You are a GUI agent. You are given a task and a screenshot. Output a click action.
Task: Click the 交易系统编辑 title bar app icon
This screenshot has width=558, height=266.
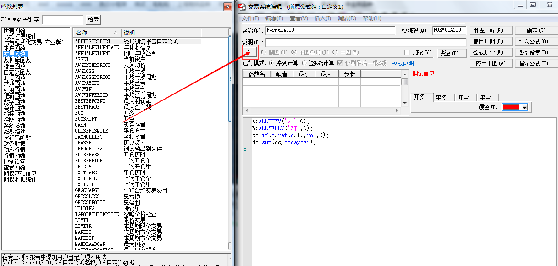243,6
